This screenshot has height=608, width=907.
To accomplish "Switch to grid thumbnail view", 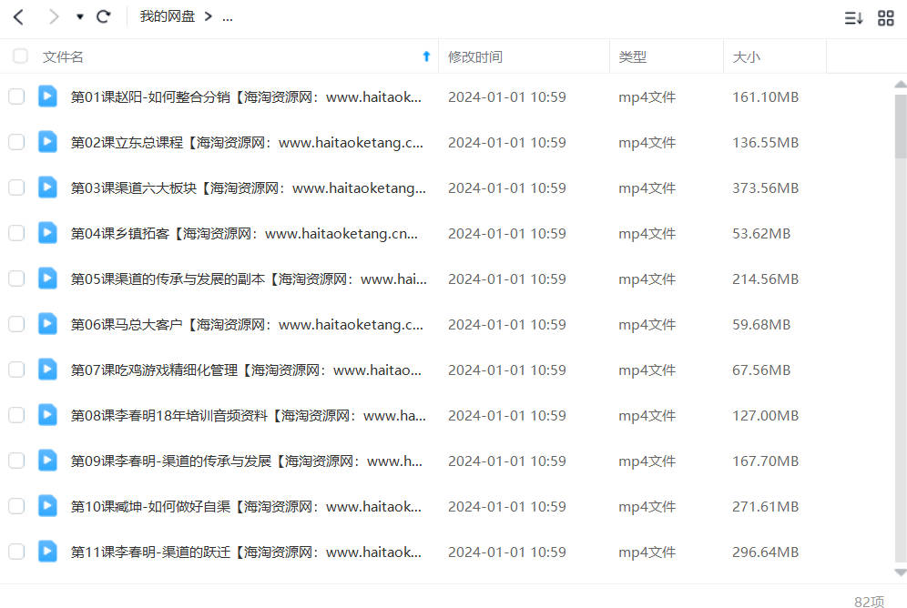I will pos(885,18).
